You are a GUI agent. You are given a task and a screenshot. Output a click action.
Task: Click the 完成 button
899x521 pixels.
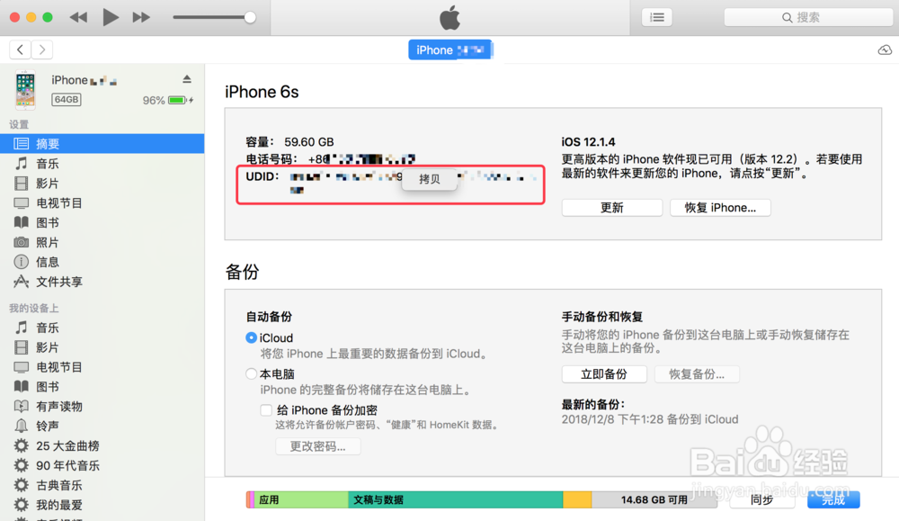point(833,499)
